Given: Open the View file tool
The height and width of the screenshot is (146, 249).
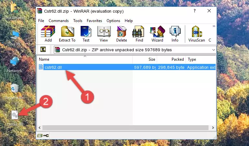Looking at the screenshot, I should point(104,34).
